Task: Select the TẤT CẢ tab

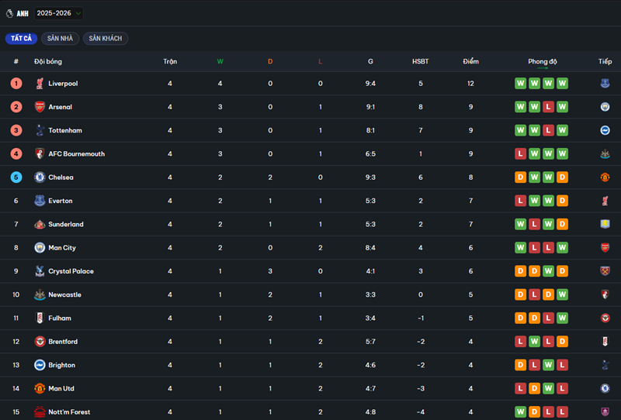Action: (x=21, y=39)
